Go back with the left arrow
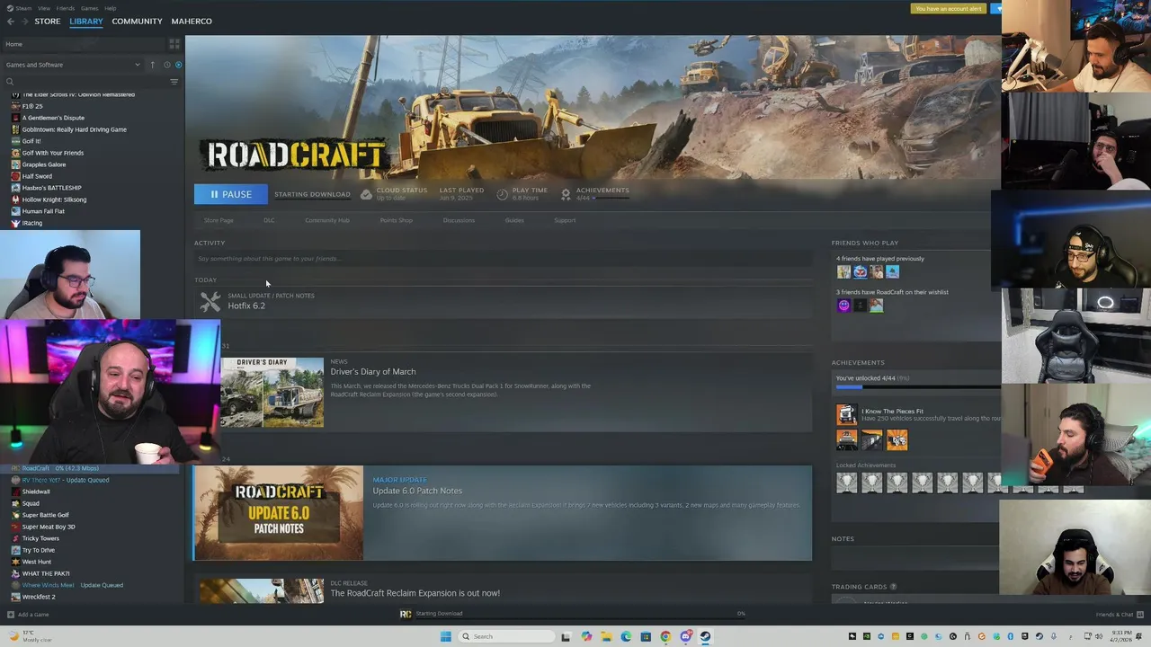 pos(11,21)
